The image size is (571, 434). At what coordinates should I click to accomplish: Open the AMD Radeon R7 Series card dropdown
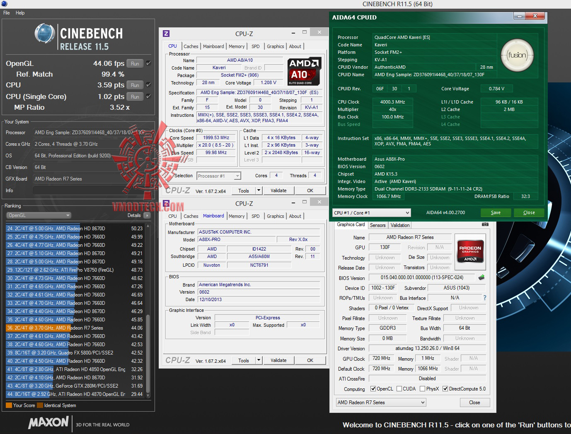pyautogui.click(x=381, y=403)
